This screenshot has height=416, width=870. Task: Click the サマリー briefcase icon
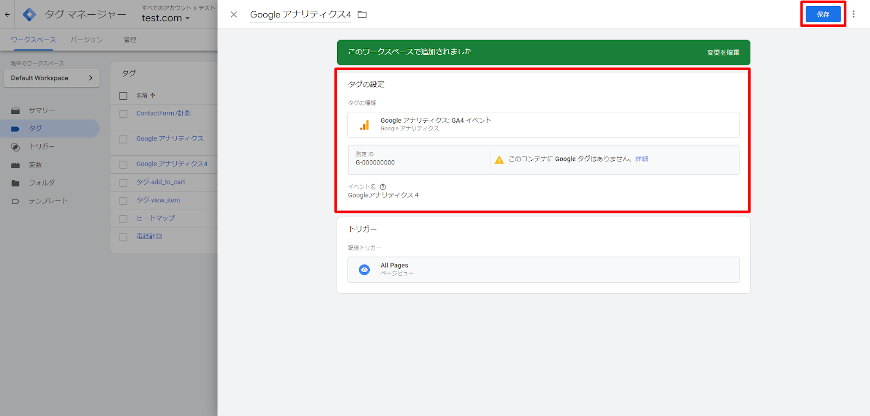click(x=15, y=111)
